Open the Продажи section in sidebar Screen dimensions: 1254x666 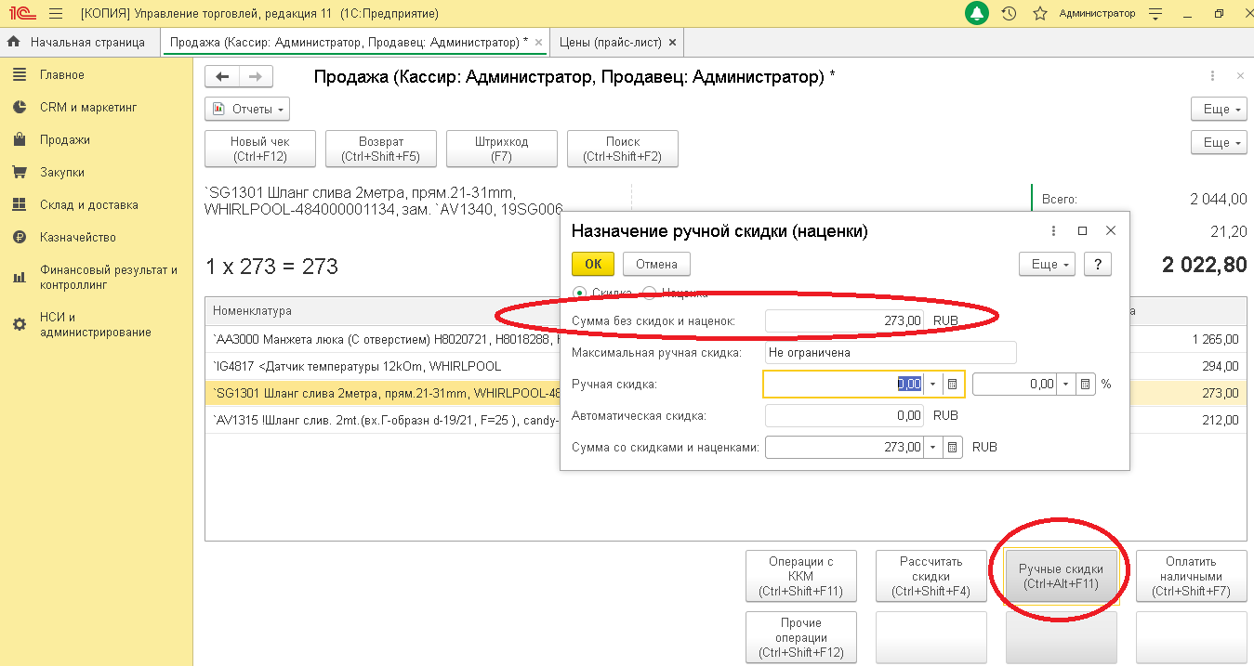(65, 139)
